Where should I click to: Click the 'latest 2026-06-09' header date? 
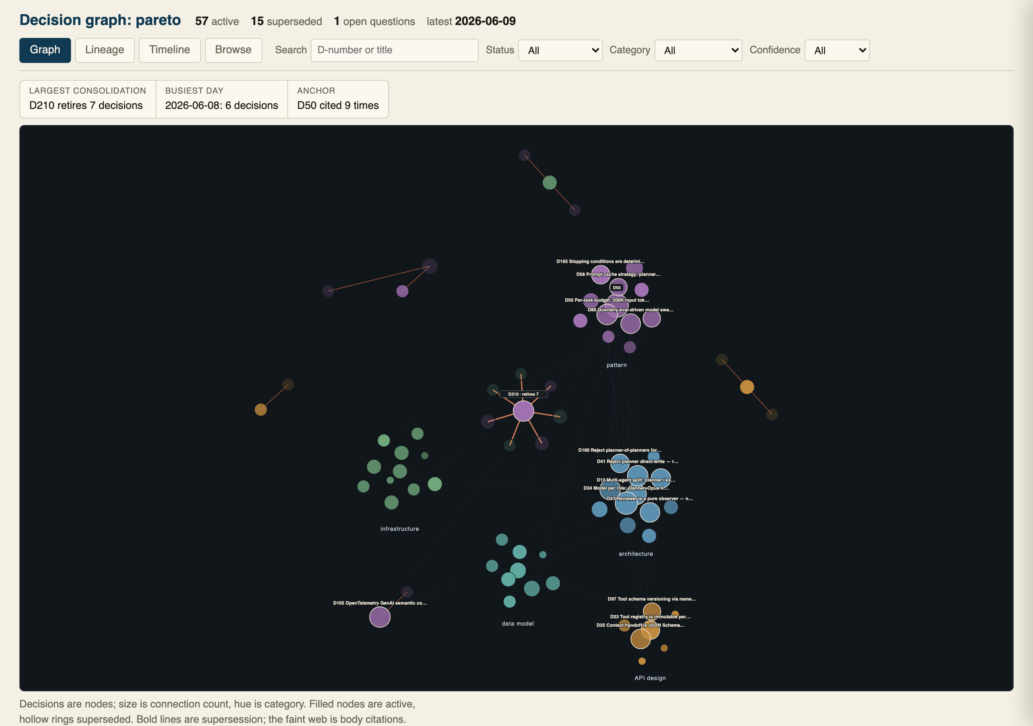[471, 21]
